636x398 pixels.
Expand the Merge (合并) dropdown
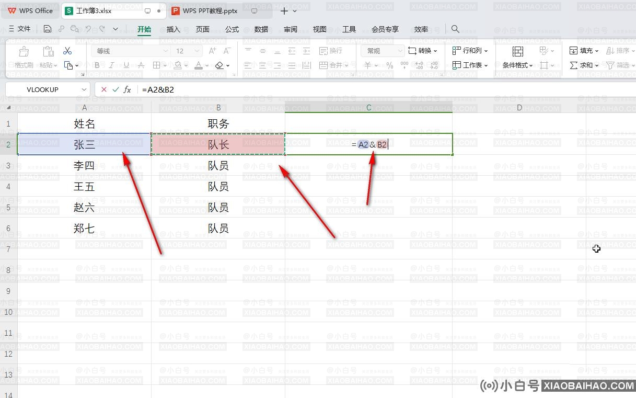click(346, 65)
